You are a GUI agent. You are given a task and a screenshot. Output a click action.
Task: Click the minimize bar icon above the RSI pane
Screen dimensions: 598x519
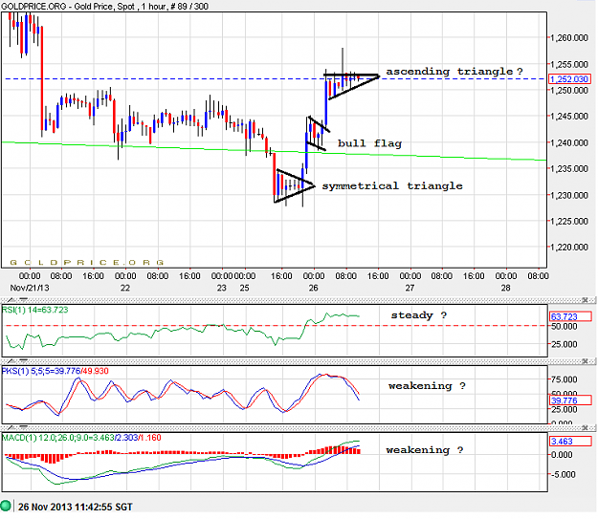[x=23, y=299]
